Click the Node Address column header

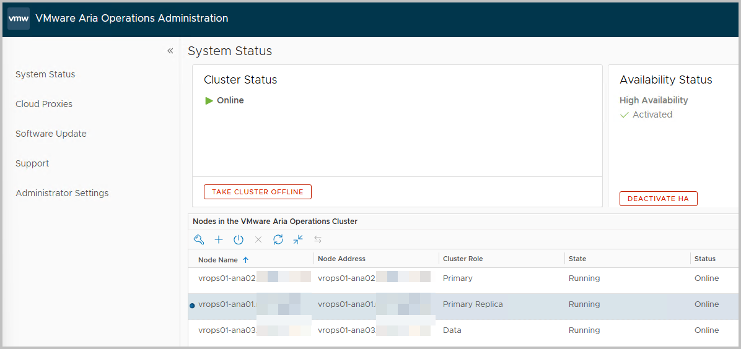(x=341, y=259)
